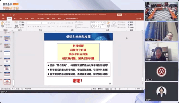This screenshot has height=103, width=179.
Task: Click the zoom slider handle in the status bar
Action: 127,89
